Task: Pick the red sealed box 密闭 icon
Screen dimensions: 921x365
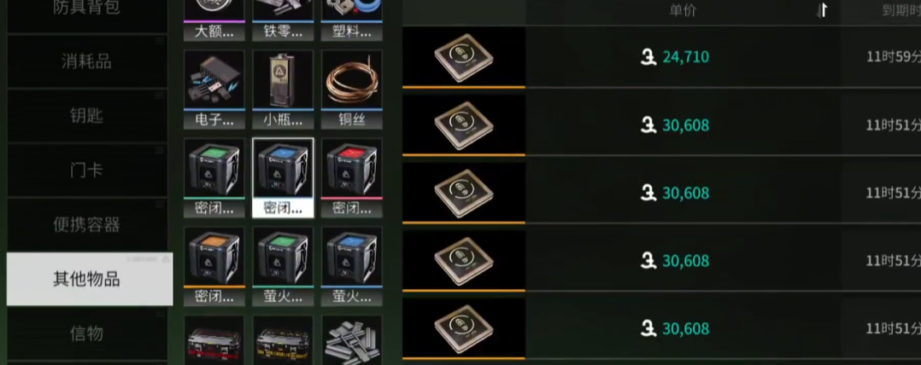Action: pos(352,178)
